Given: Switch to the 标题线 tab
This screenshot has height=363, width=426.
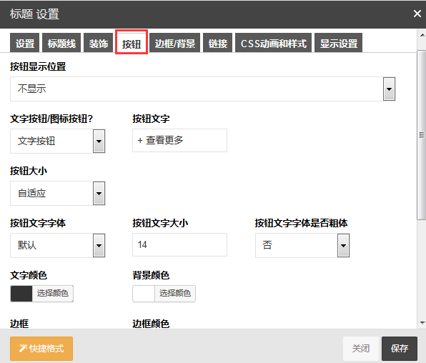Looking at the screenshot, I should [x=61, y=43].
